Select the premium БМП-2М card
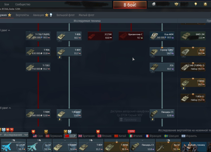The height and width of the screenshot is (152, 211). point(193,36)
